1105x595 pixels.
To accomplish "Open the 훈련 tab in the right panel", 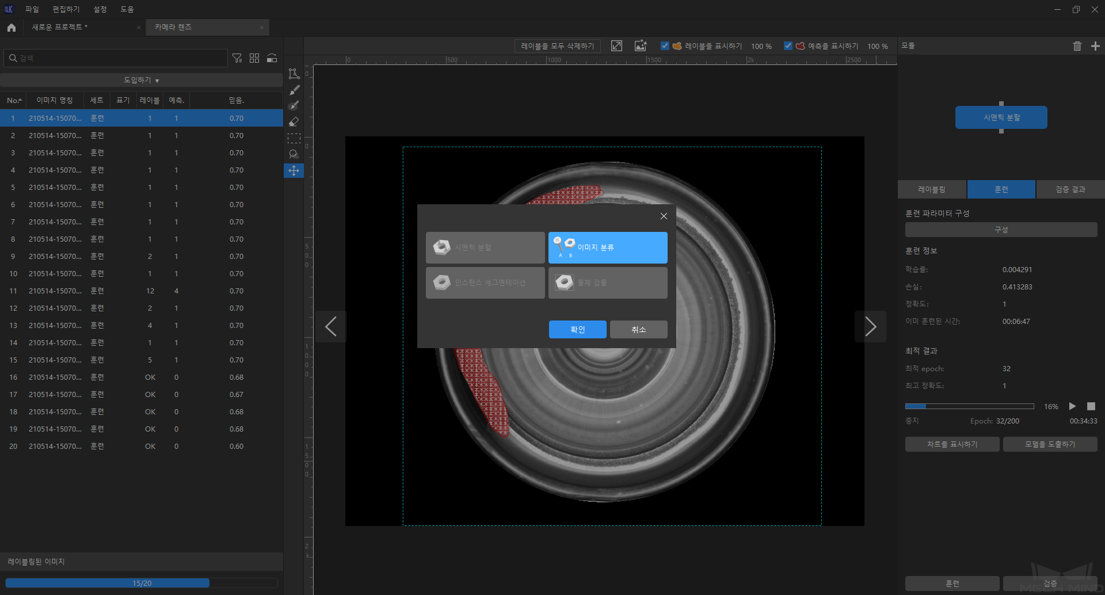I will (1001, 189).
